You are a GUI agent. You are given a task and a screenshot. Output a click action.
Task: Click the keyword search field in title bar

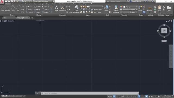116,1
